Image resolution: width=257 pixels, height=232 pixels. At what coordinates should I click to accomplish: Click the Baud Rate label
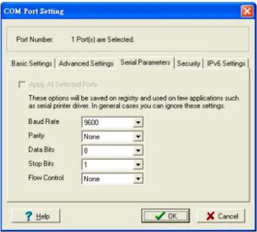(44, 121)
